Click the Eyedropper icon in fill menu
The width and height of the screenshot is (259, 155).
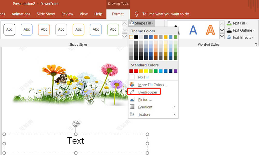pos(132,92)
